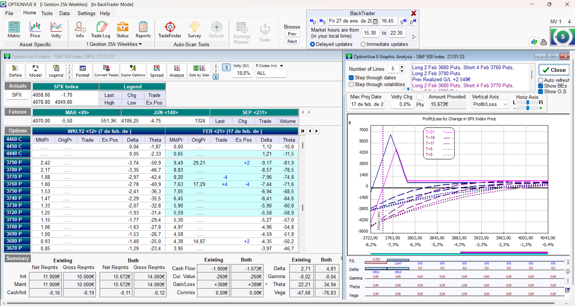This screenshot has height=306, width=575.
Task: Toggle Show BEs checkbox
Action: point(540,86)
